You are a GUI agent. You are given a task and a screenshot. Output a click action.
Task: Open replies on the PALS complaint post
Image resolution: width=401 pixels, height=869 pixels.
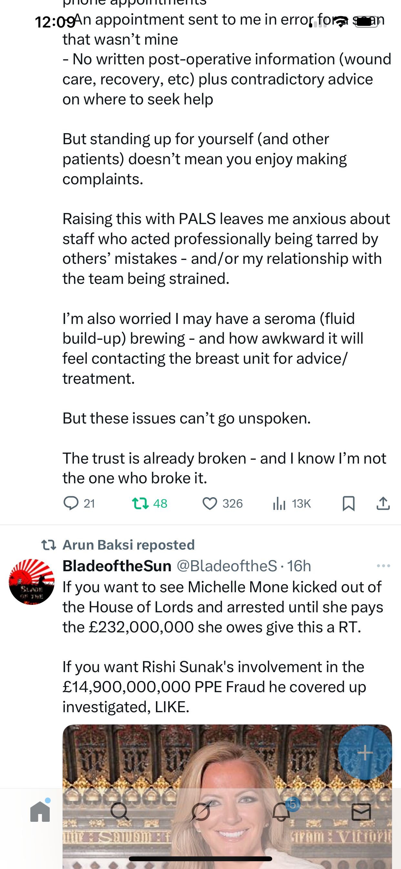coord(71,503)
